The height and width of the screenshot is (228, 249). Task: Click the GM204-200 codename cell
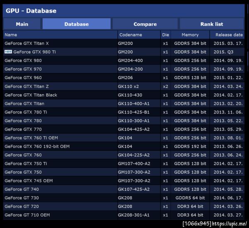click(x=130, y=69)
